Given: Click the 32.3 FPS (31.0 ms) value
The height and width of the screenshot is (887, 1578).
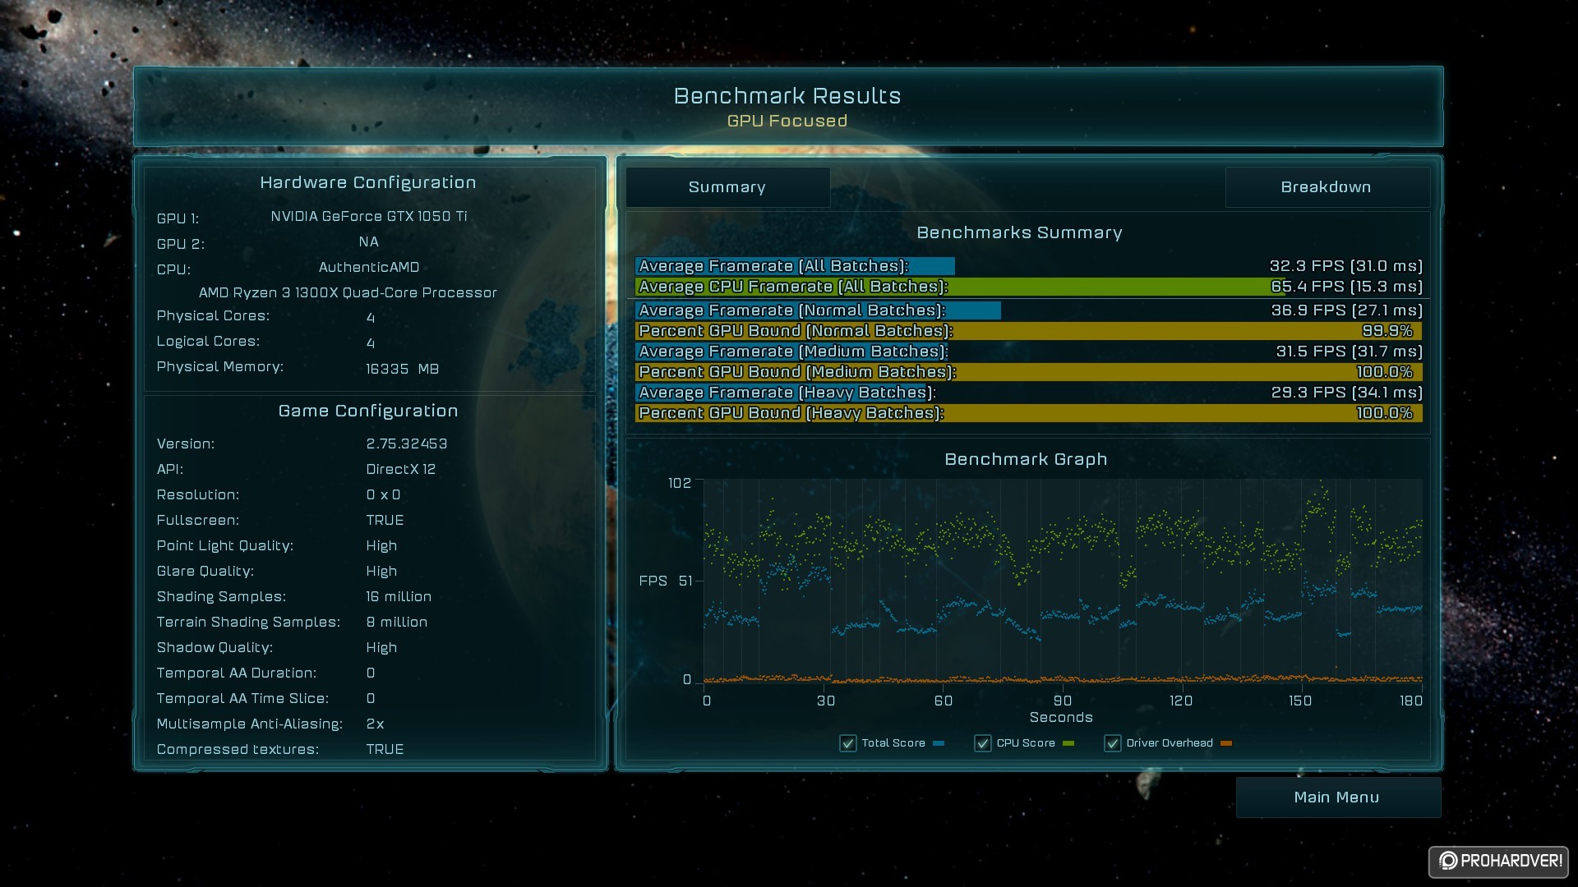Looking at the screenshot, I should point(1345,266).
